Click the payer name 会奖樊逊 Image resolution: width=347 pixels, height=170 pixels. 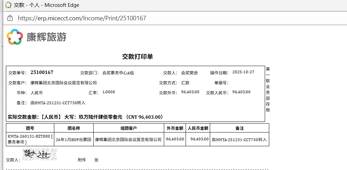(x=189, y=73)
